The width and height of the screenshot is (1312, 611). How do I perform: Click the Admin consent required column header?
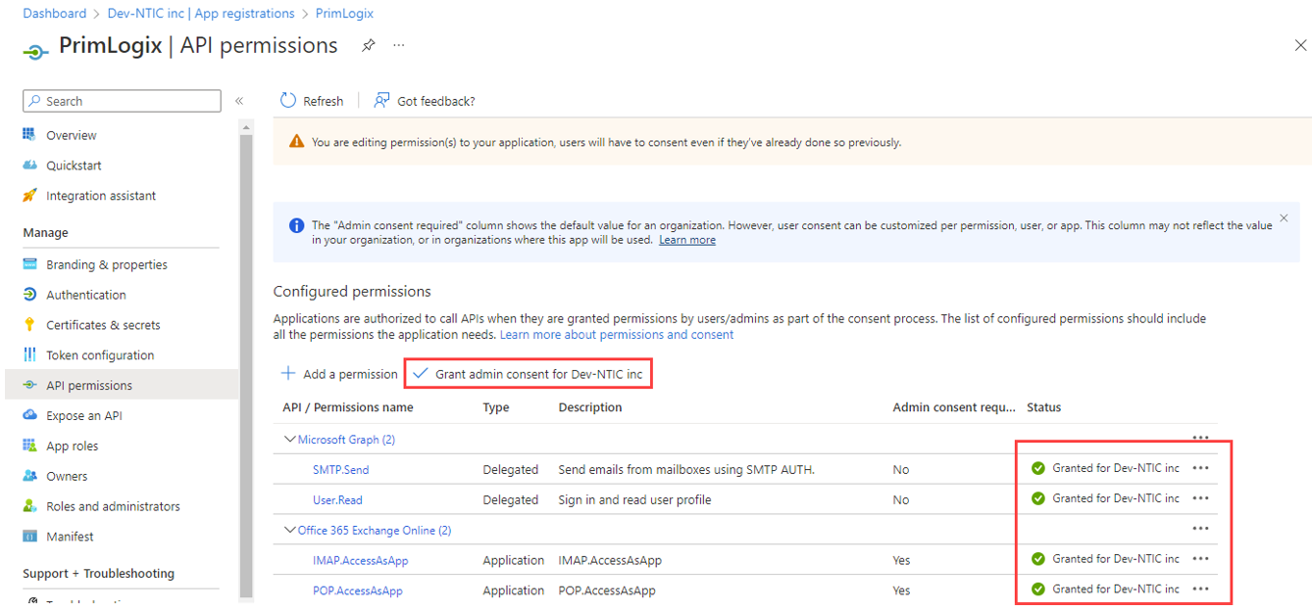pos(954,407)
